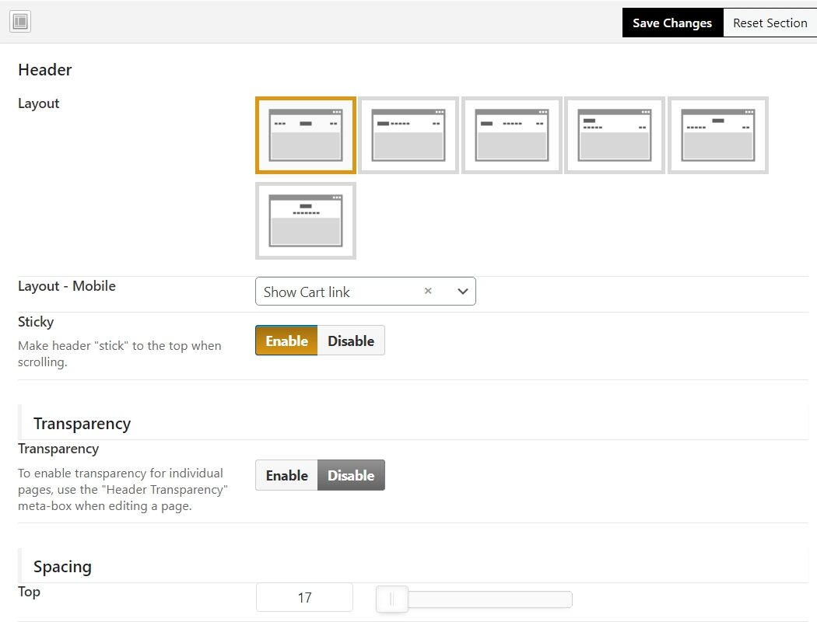Click the expand-all sections icon at top left
This screenshot has width=817, height=622.
point(20,21)
